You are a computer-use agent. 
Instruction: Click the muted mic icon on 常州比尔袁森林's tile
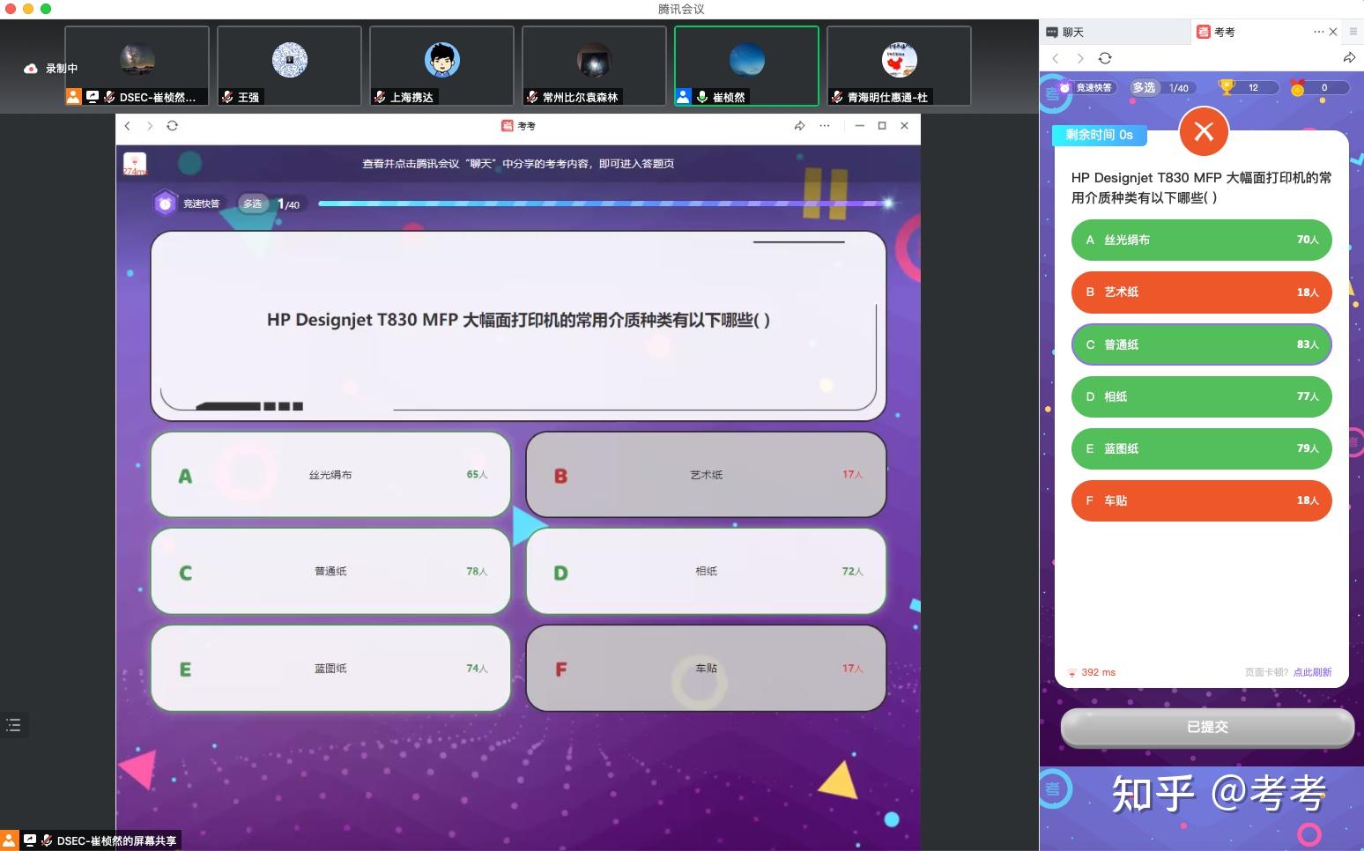pos(532,97)
